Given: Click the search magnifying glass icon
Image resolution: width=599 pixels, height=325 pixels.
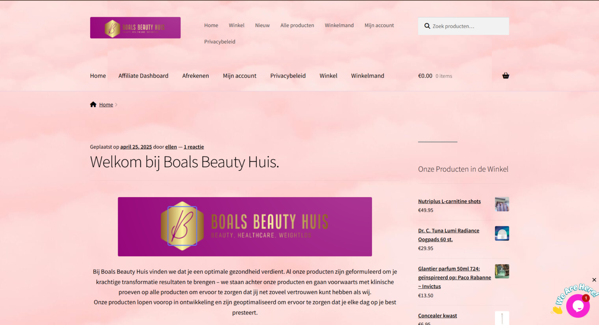Looking at the screenshot, I should pos(427,26).
